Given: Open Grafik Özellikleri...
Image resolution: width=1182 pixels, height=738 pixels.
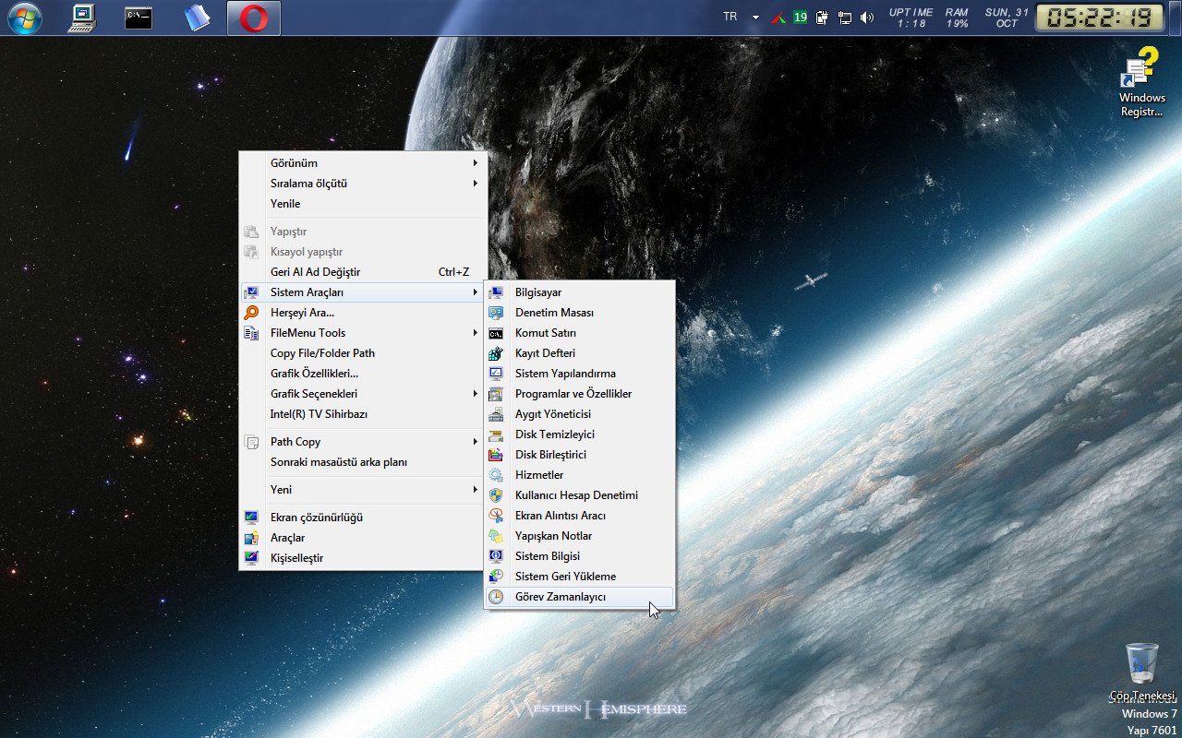Looking at the screenshot, I should [363, 374].
